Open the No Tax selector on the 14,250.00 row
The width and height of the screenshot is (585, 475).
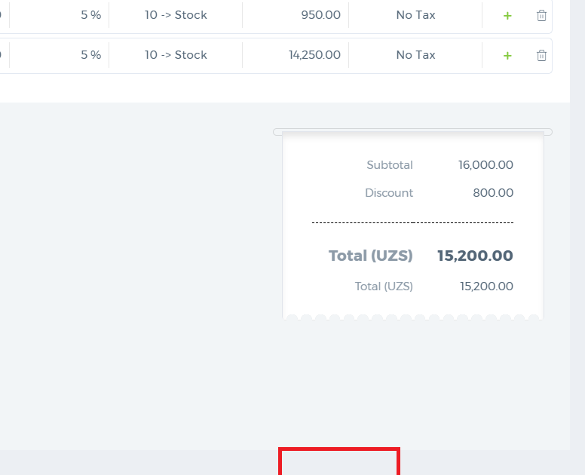click(x=415, y=55)
